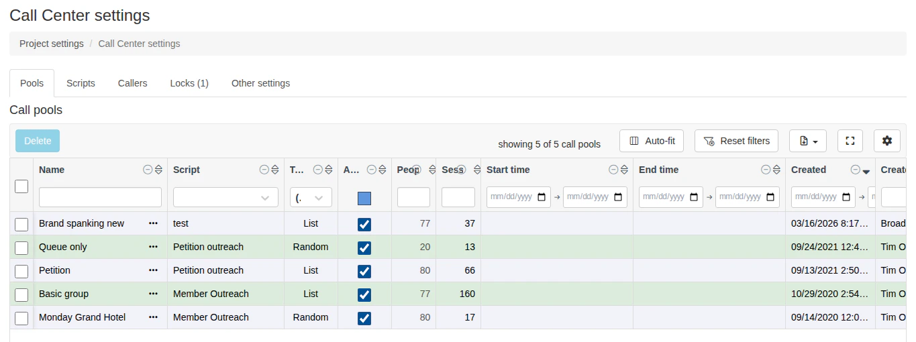Click the minus icon in End time column

(766, 170)
